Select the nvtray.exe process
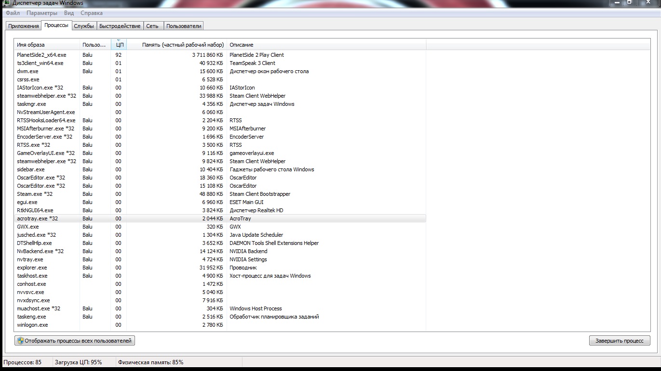 click(220, 259)
